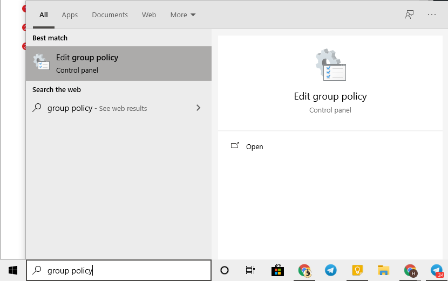Image resolution: width=448 pixels, height=281 pixels.
Task: Switch to the All search tab
Action: [44, 15]
